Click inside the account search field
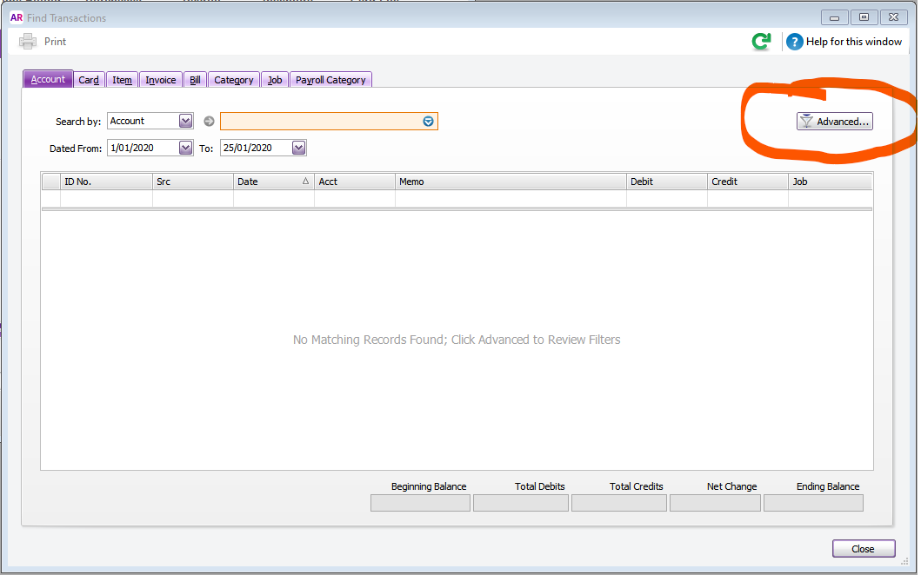Screen dimensions: 921x575 tap(322, 121)
